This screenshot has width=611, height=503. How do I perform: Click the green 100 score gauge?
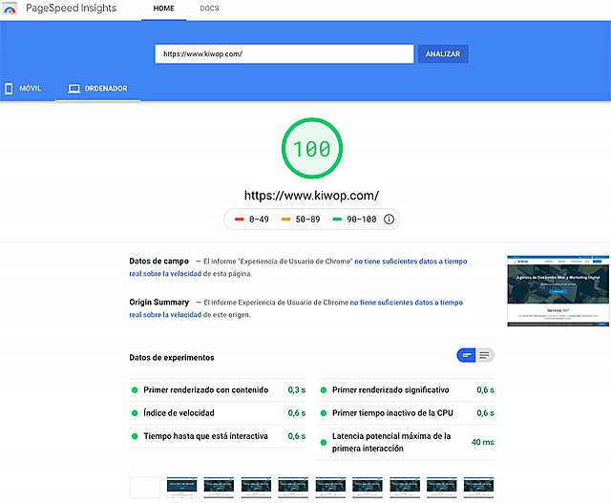pyautogui.click(x=310, y=149)
